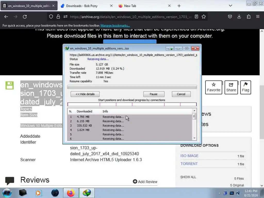Click Hide details in download dialog
Viewport: 264px width, 198px height.
pyautogui.click(x=85, y=94)
